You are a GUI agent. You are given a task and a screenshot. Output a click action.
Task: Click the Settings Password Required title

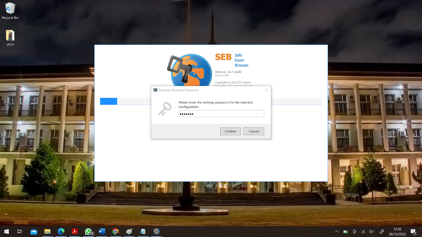179,90
